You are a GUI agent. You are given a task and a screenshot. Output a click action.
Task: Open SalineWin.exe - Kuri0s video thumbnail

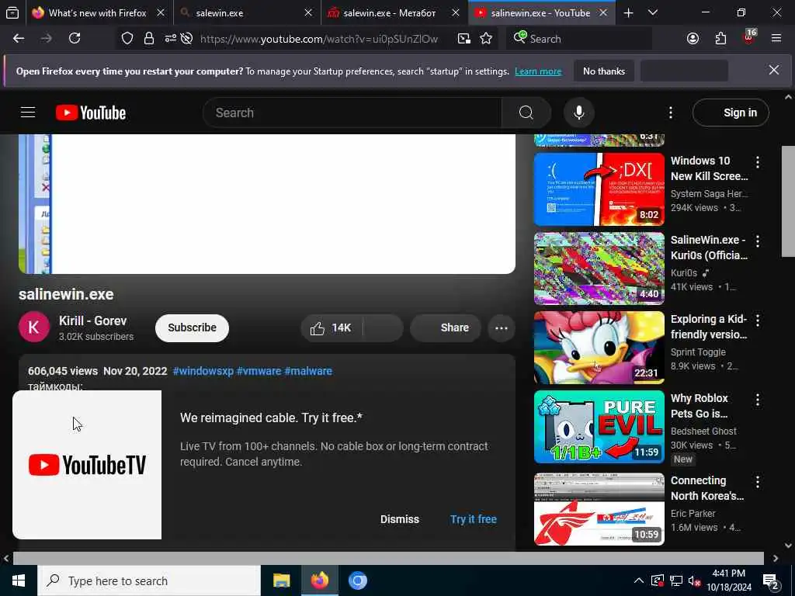pyautogui.click(x=599, y=268)
